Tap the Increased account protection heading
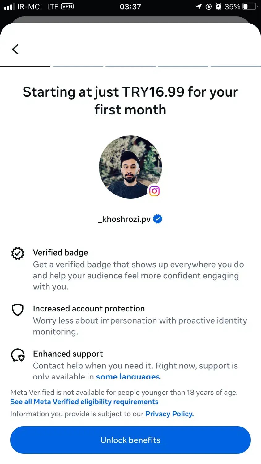Image resolution: width=261 pixels, height=464 pixels. [89, 309]
